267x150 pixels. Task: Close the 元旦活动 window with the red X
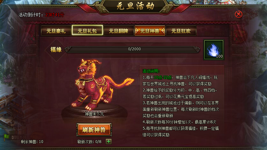(x=238, y=14)
